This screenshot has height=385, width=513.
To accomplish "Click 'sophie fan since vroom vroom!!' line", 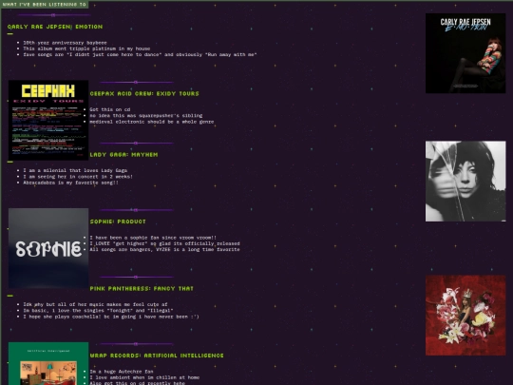I will pyautogui.click(x=153, y=238).
